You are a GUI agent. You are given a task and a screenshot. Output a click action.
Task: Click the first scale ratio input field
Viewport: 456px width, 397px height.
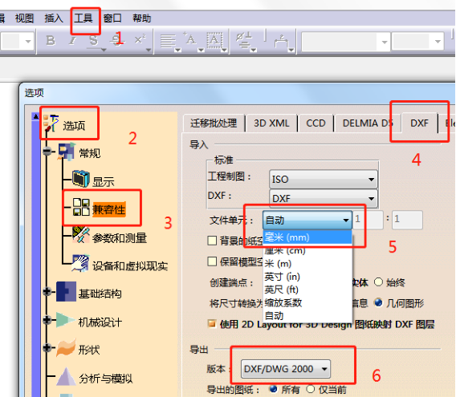pyautogui.click(x=368, y=220)
